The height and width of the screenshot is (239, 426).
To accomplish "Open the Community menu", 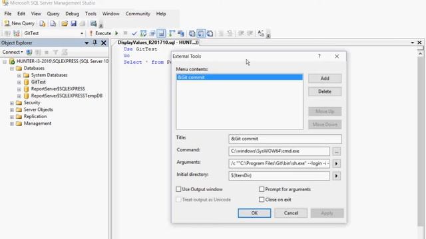I will click(138, 13).
